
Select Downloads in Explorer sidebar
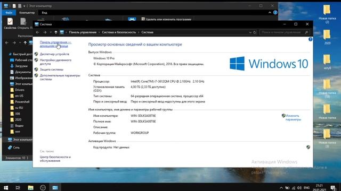tap(19, 66)
